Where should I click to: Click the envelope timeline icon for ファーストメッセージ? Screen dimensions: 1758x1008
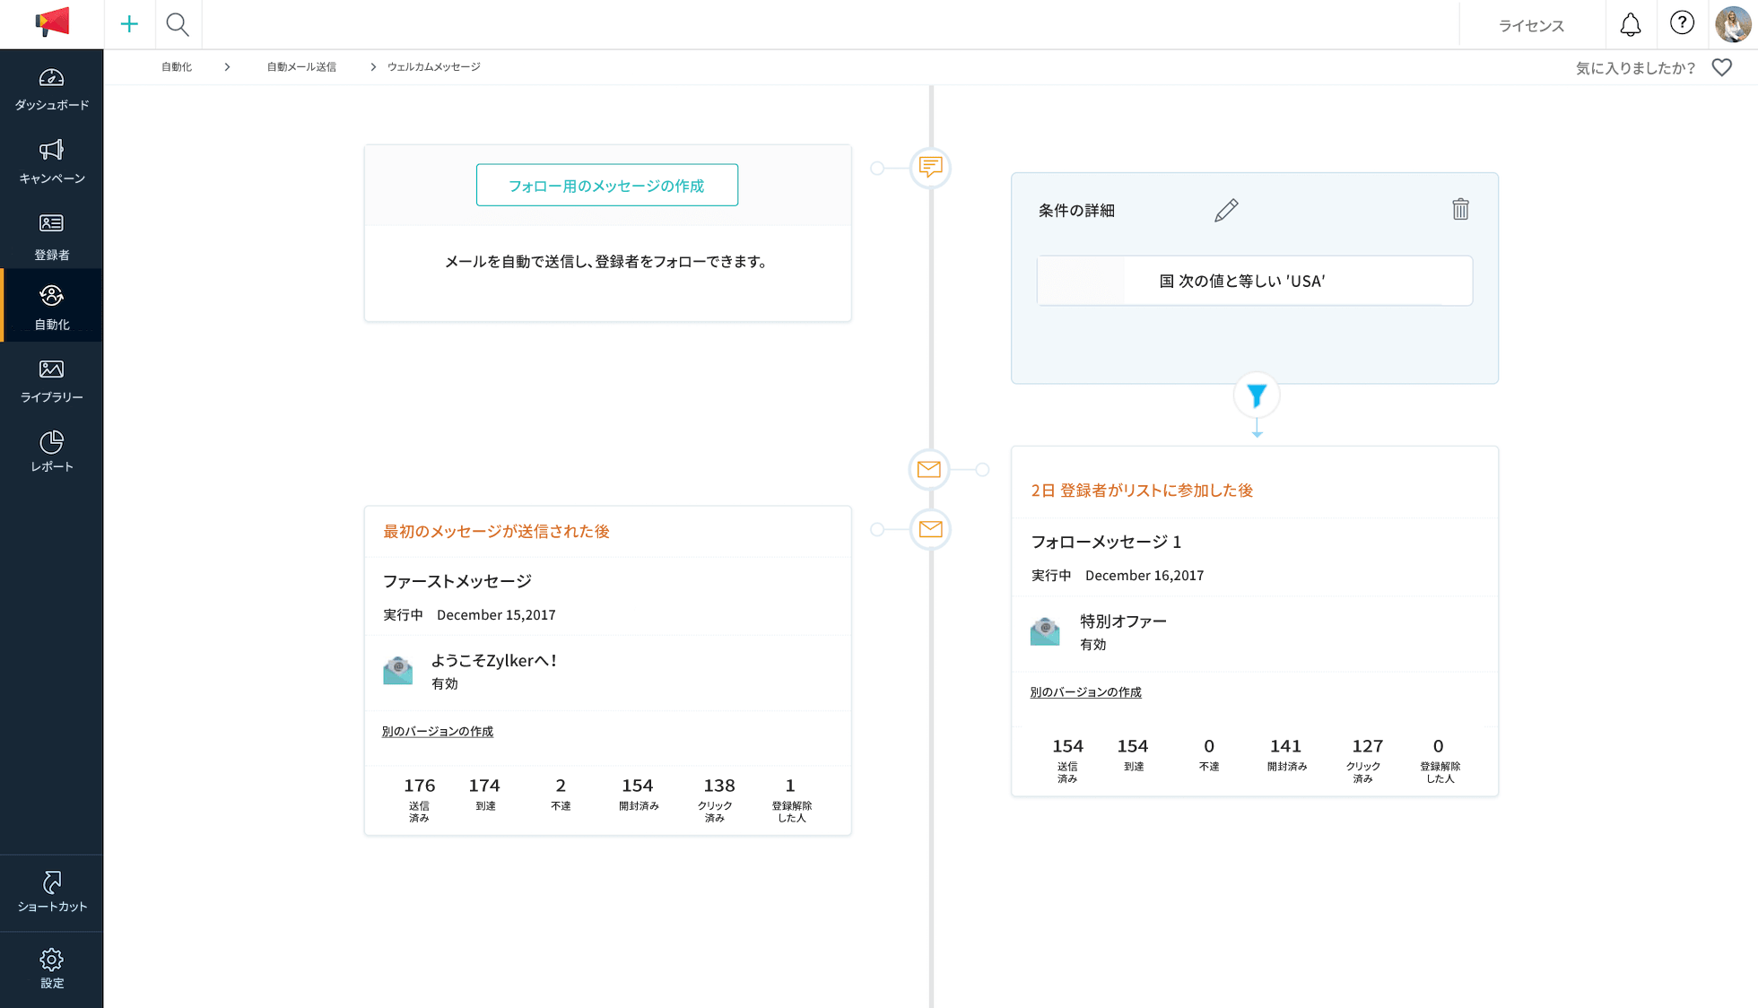coord(930,529)
